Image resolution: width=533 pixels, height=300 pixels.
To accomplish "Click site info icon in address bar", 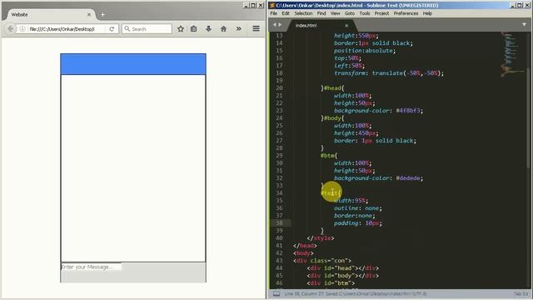I will tap(22, 29).
